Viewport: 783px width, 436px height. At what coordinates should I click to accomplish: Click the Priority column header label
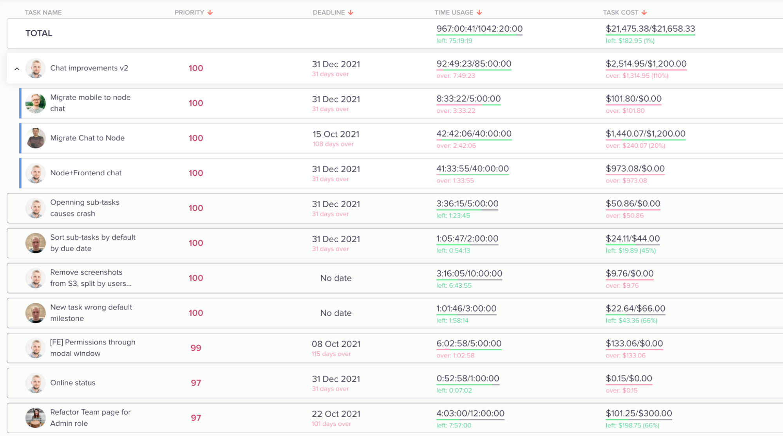point(189,13)
